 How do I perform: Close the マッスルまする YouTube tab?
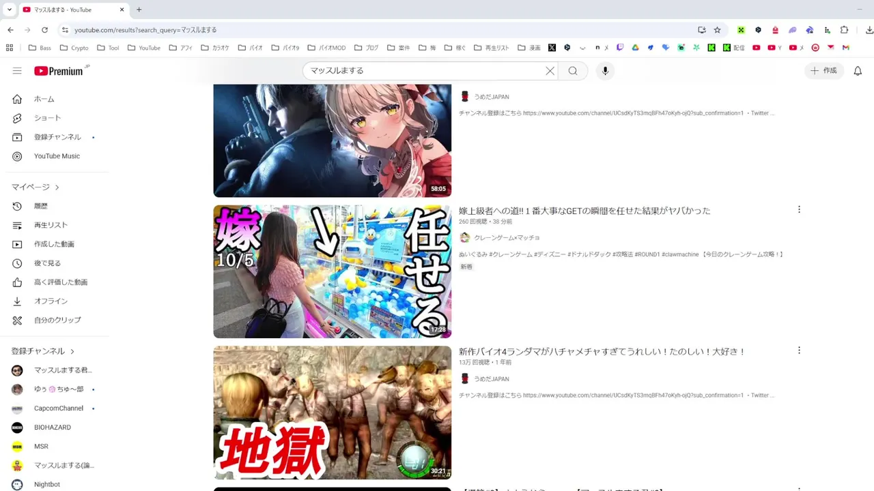pos(122,10)
